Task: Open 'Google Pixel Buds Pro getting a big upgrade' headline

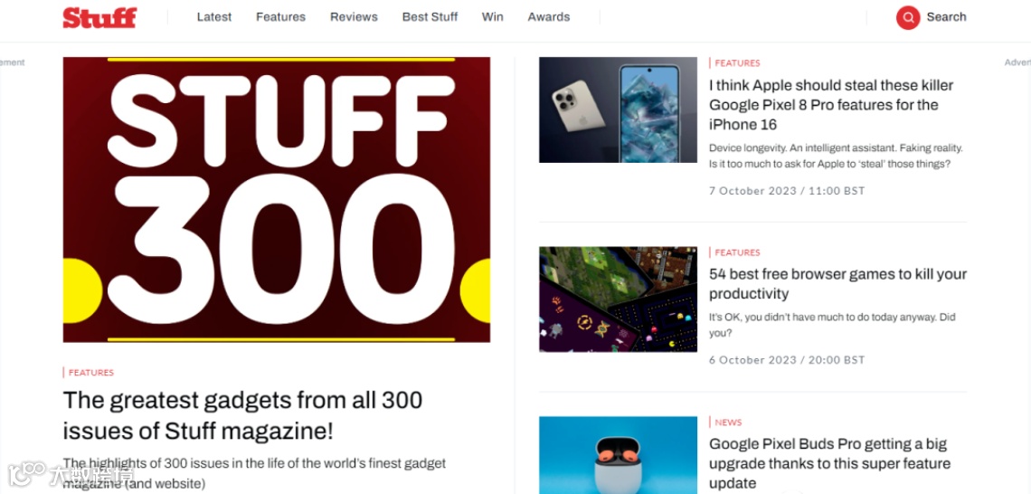Action: [x=830, y=463]
